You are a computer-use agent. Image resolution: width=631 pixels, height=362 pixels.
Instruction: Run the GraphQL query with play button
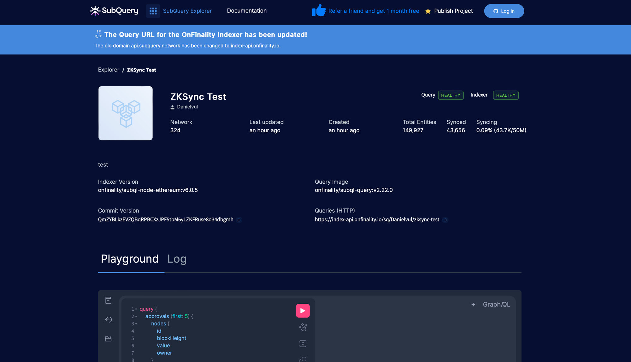pos(303,311)
